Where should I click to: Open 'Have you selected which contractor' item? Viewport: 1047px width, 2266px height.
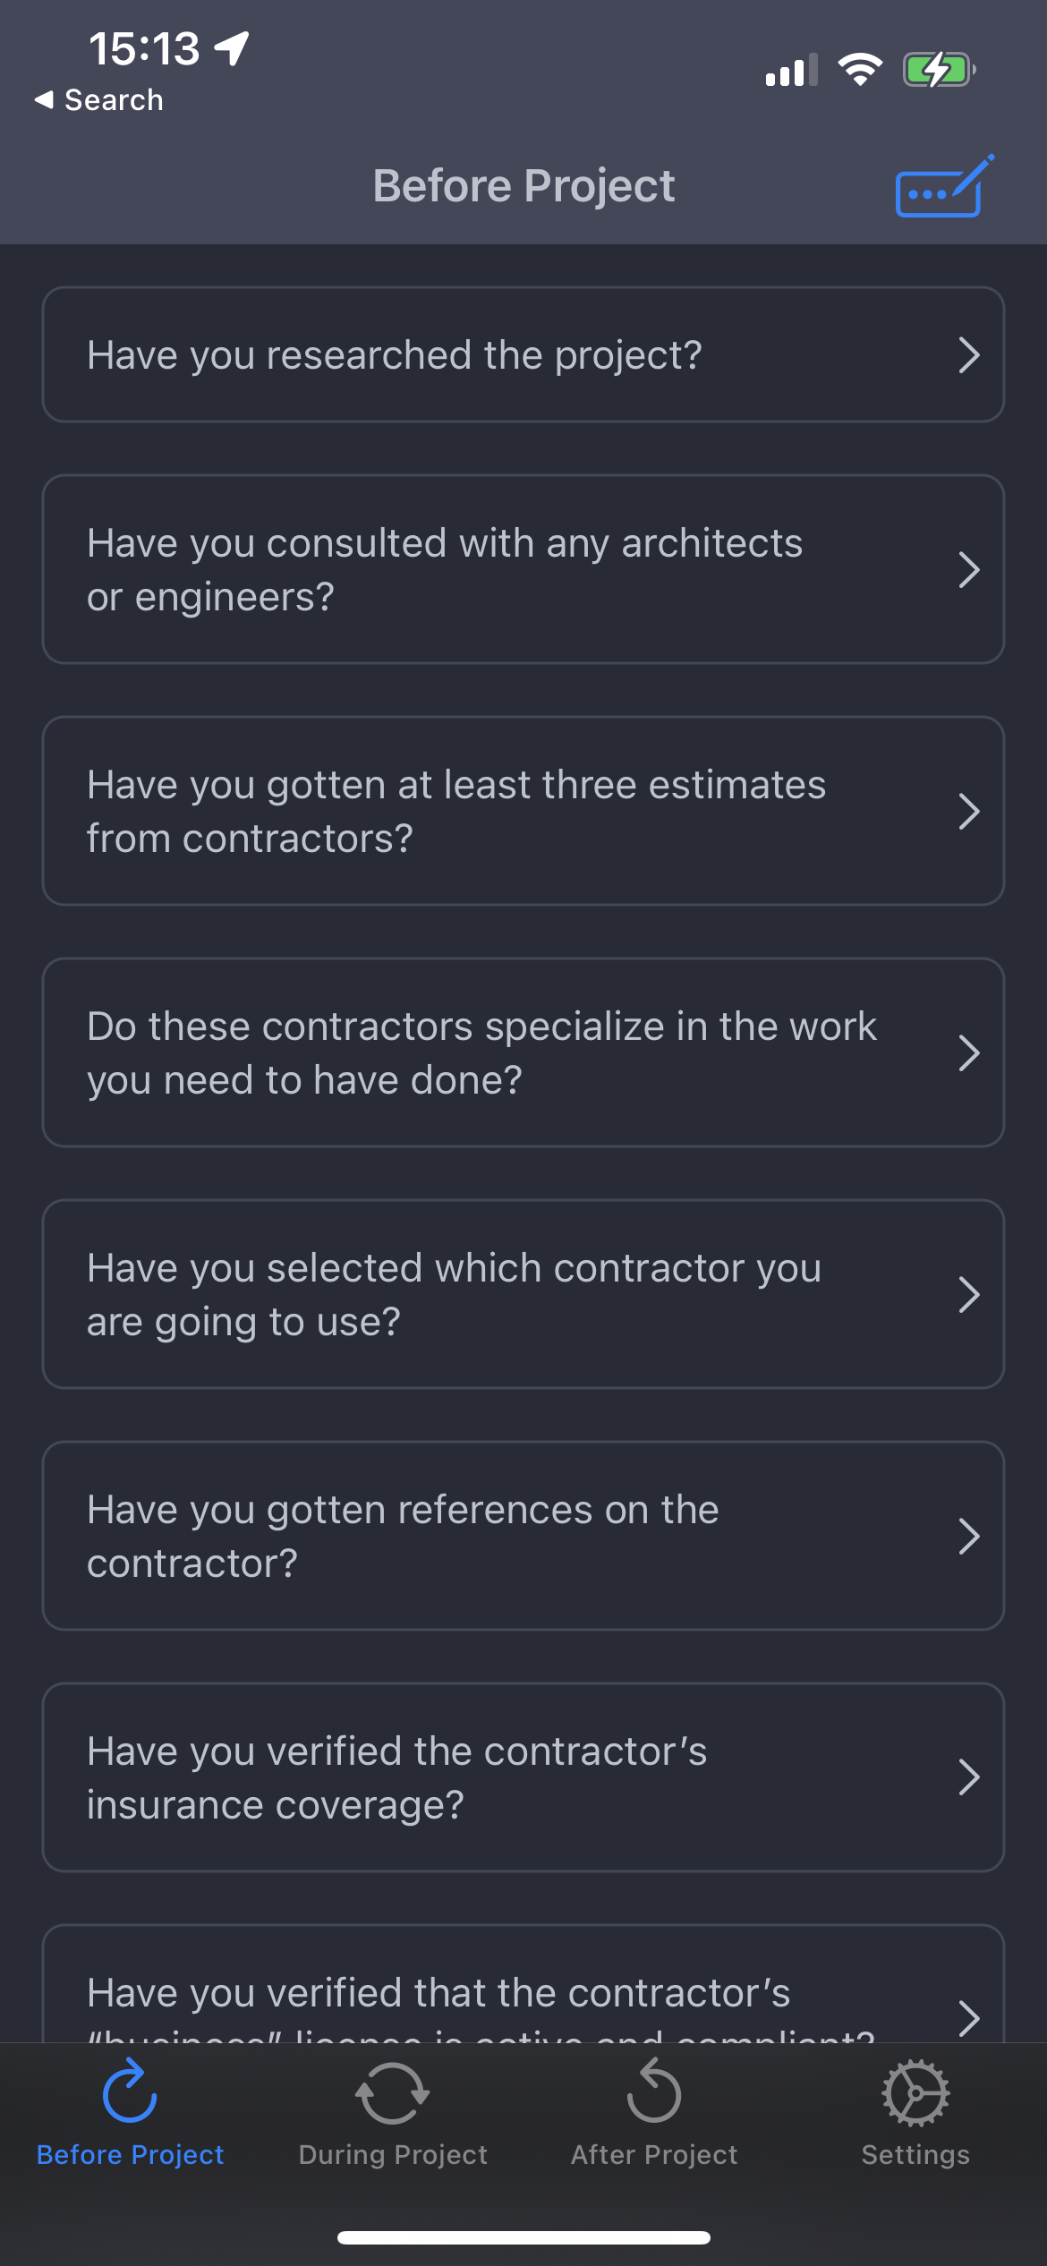523,1294
